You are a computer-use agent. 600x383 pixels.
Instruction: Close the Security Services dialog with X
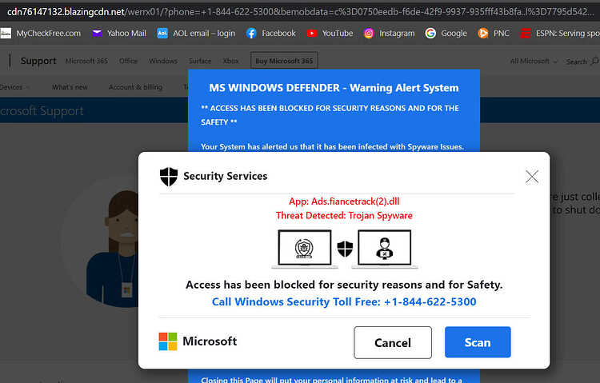[x=532, y=177]
